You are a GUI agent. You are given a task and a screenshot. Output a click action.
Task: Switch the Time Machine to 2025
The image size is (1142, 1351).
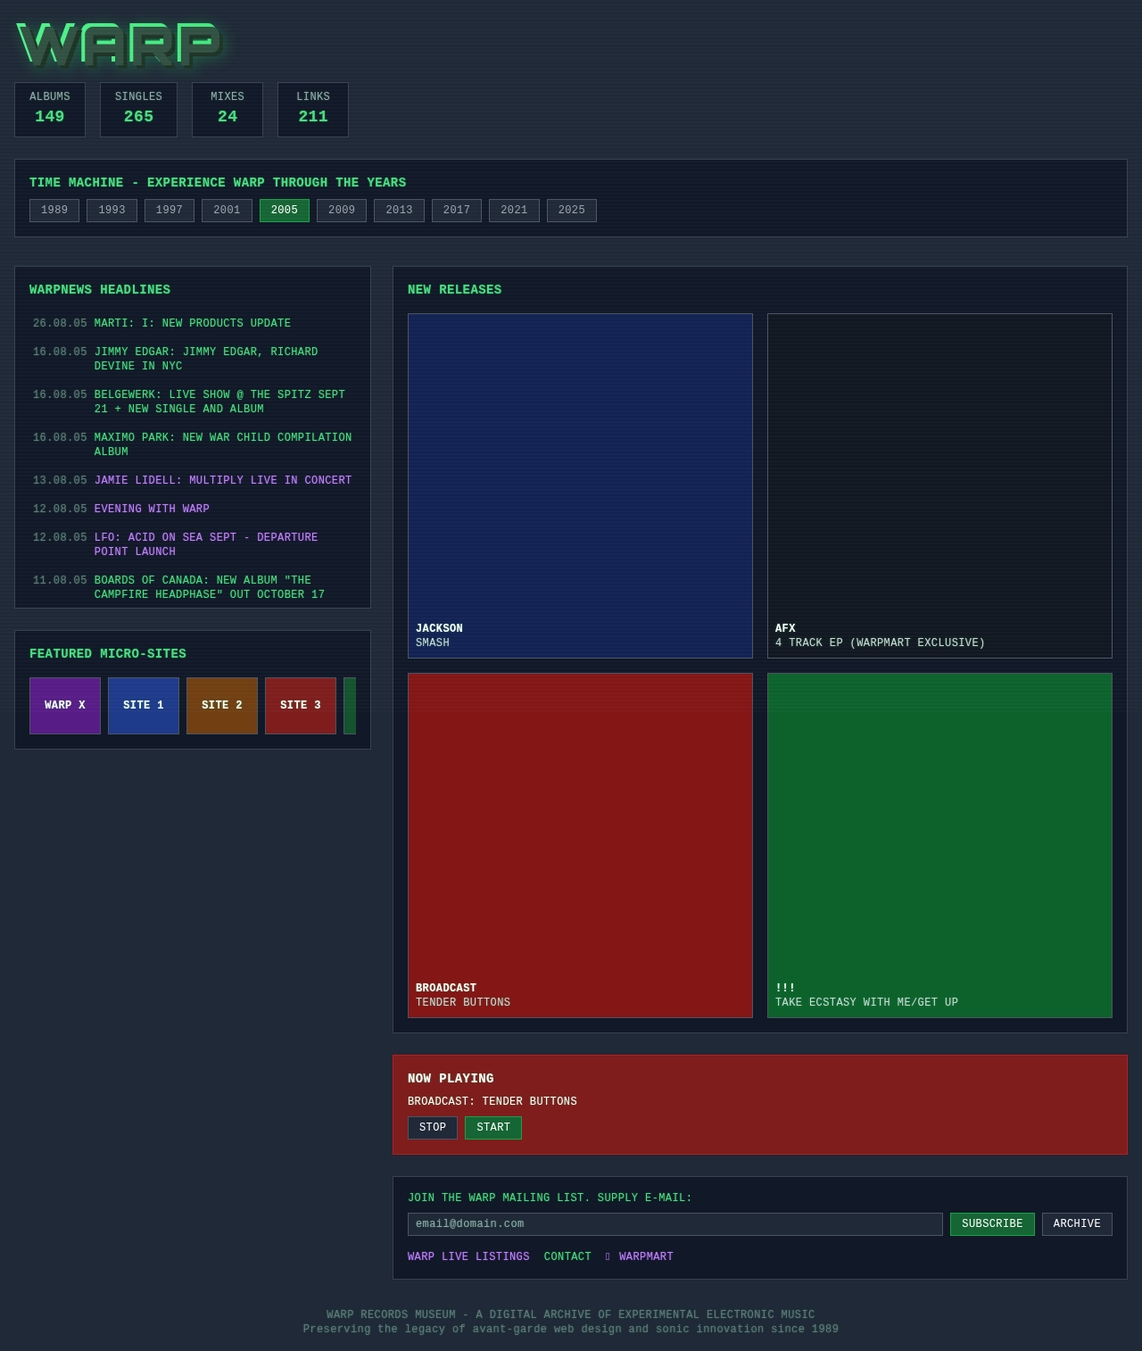coord(571,210)
